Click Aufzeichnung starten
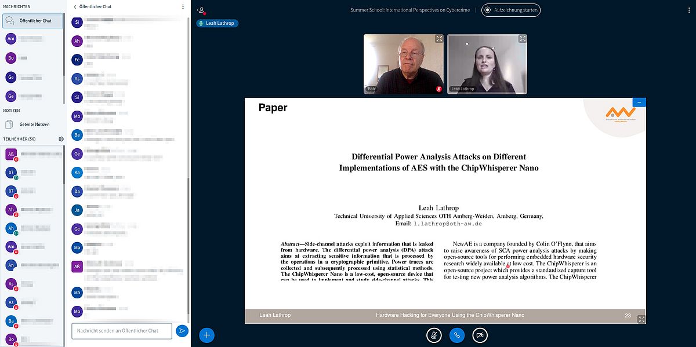 [x=511, y=10]
